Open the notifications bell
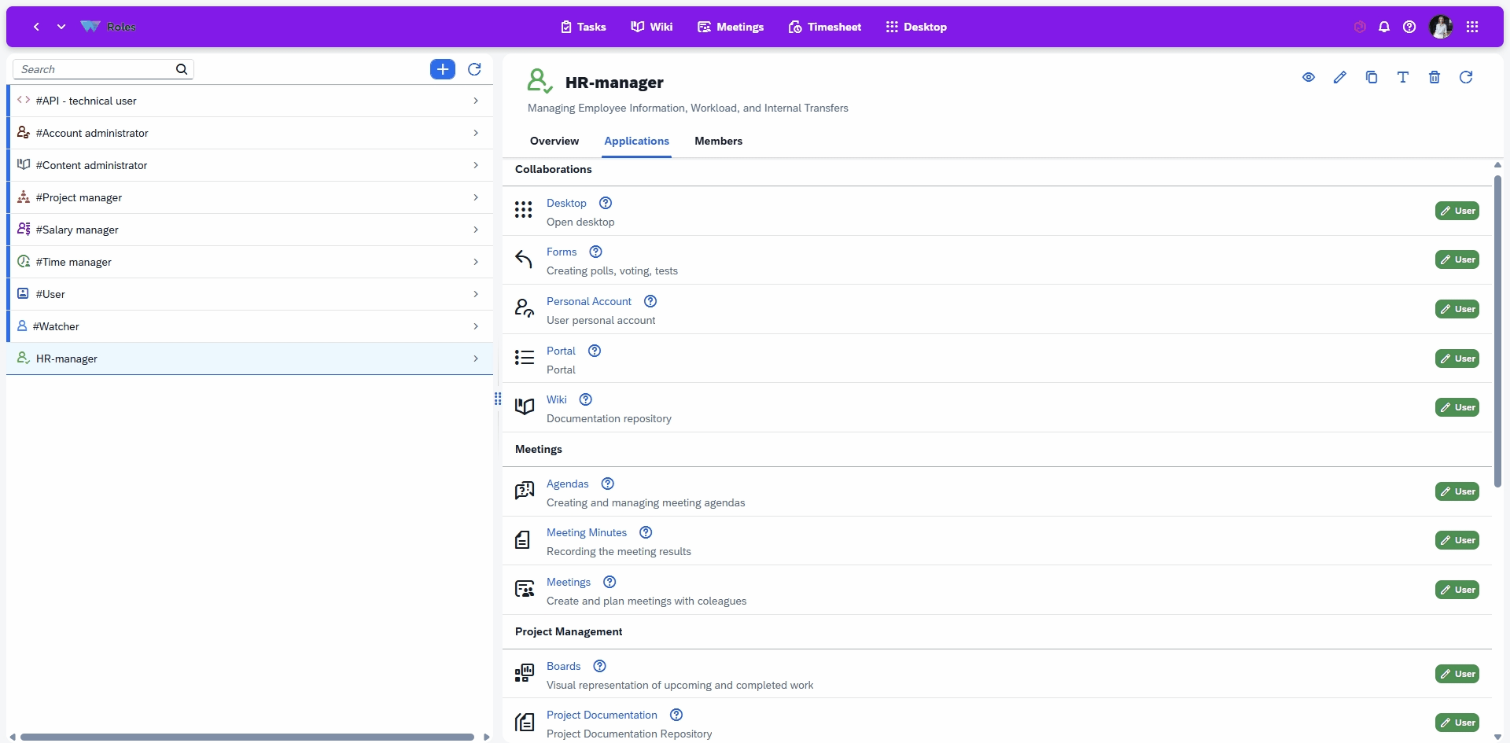Image resolution: width=1510 pixels, height=743 pixels. (1384, 27)
